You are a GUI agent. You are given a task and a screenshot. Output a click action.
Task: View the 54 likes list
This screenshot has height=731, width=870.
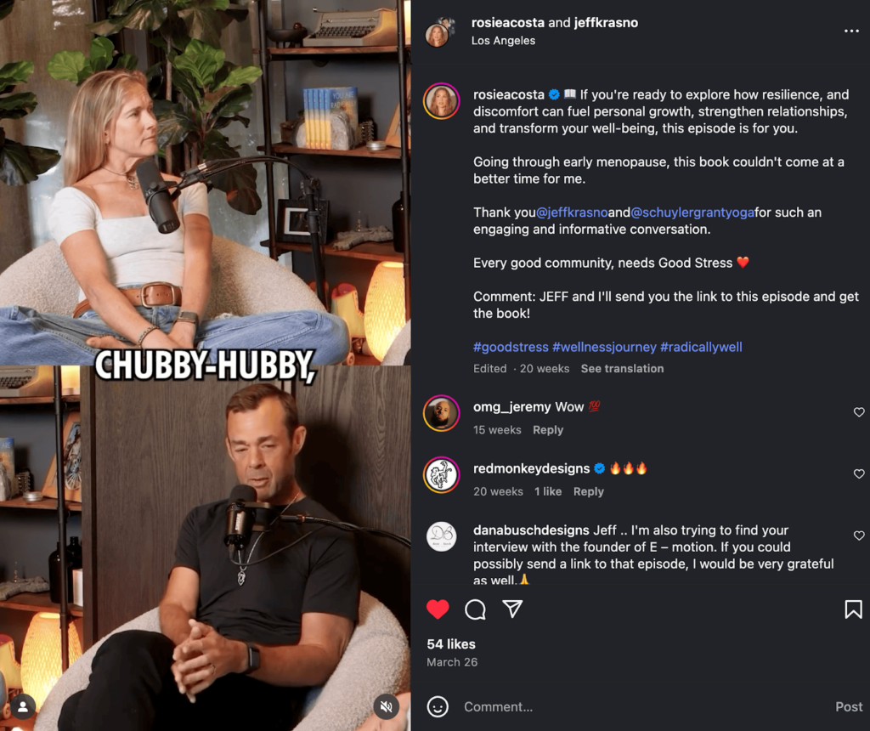451,643
